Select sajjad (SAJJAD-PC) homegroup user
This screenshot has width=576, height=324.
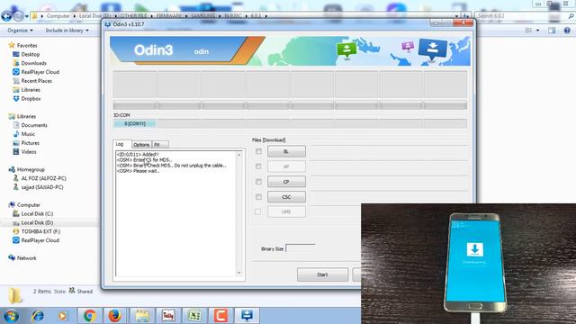[x=42, y=187]
